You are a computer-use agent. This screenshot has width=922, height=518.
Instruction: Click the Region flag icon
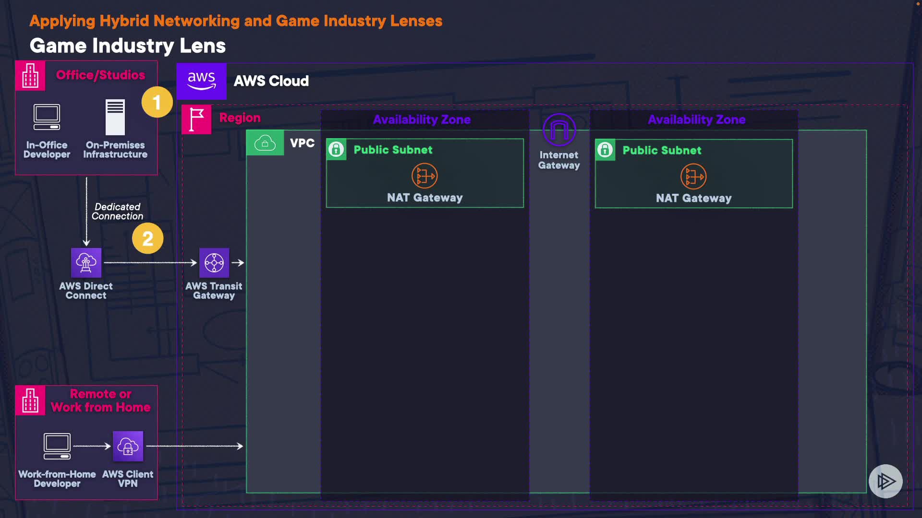tap(196, 119)
